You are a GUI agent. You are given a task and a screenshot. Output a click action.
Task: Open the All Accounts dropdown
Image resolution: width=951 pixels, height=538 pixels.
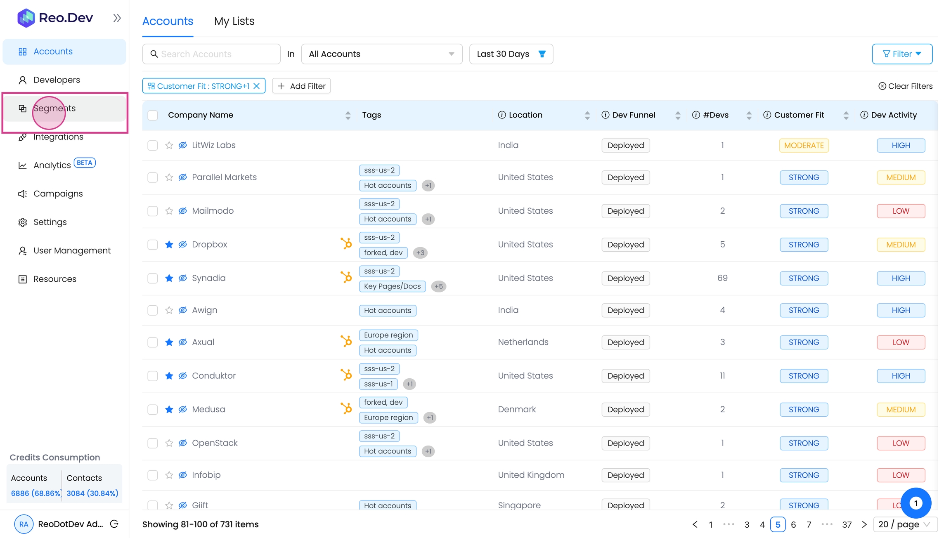[x=381, y=54]
